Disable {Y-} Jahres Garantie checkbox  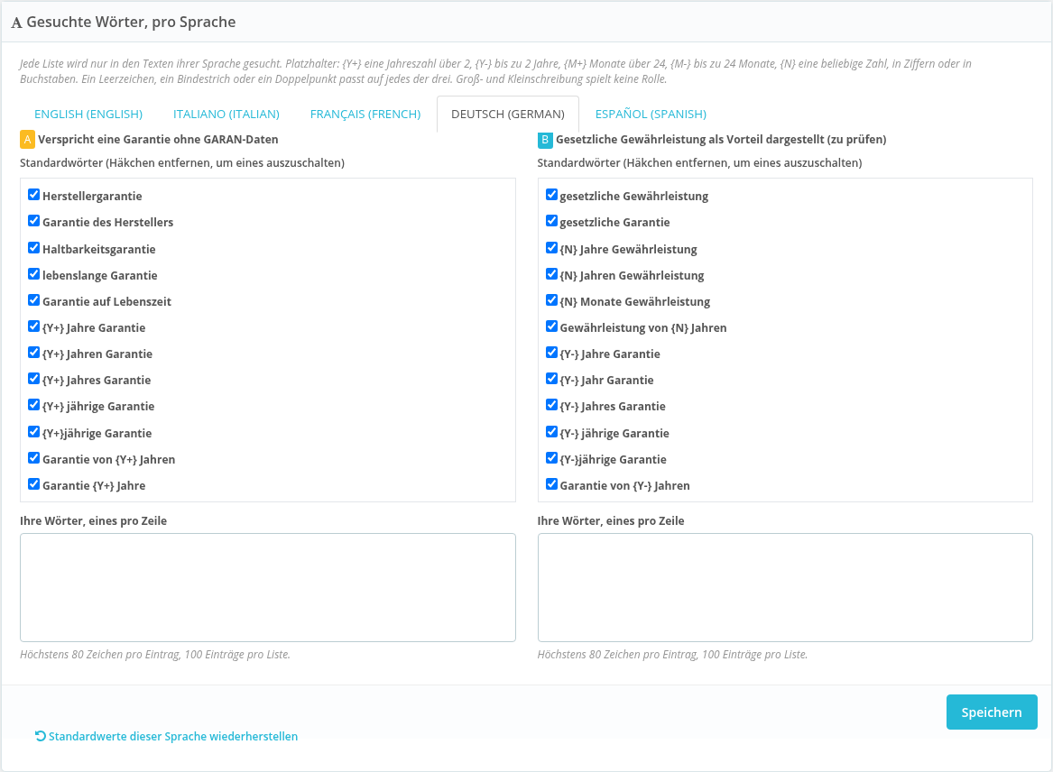click(x=551, y=405)
